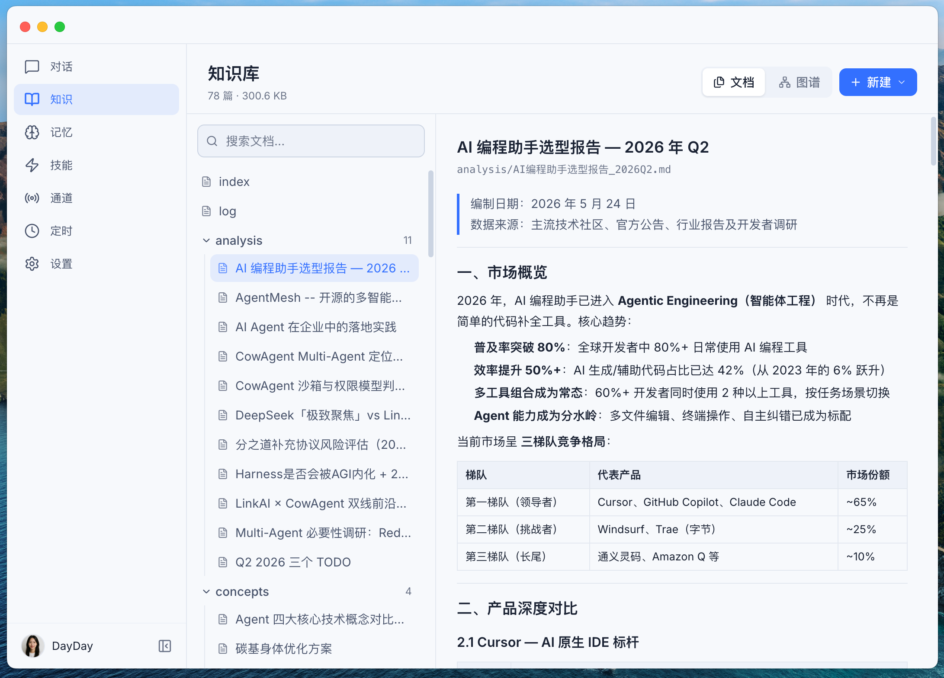Viewport: 944px width, 678px height.
Task: Select the analysis folder label
Action: [x=239, y=240]
